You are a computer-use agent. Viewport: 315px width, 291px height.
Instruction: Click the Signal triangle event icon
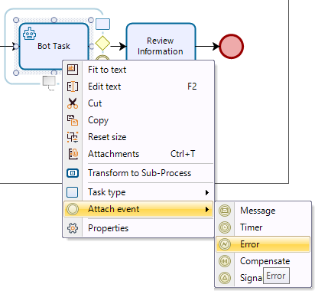tap(225, 278)
